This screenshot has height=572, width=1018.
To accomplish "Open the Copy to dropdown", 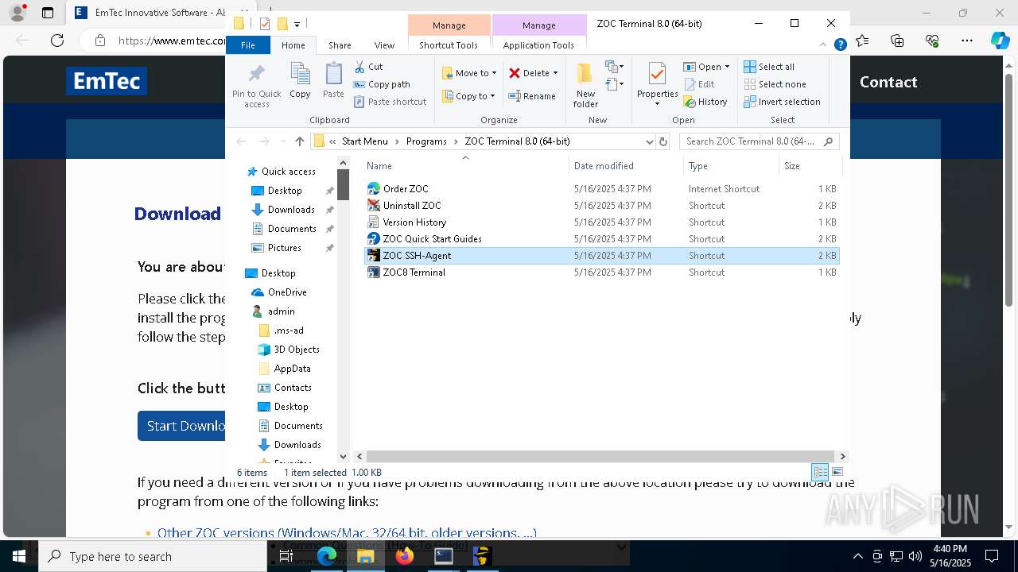I will (x=469, y=96).
